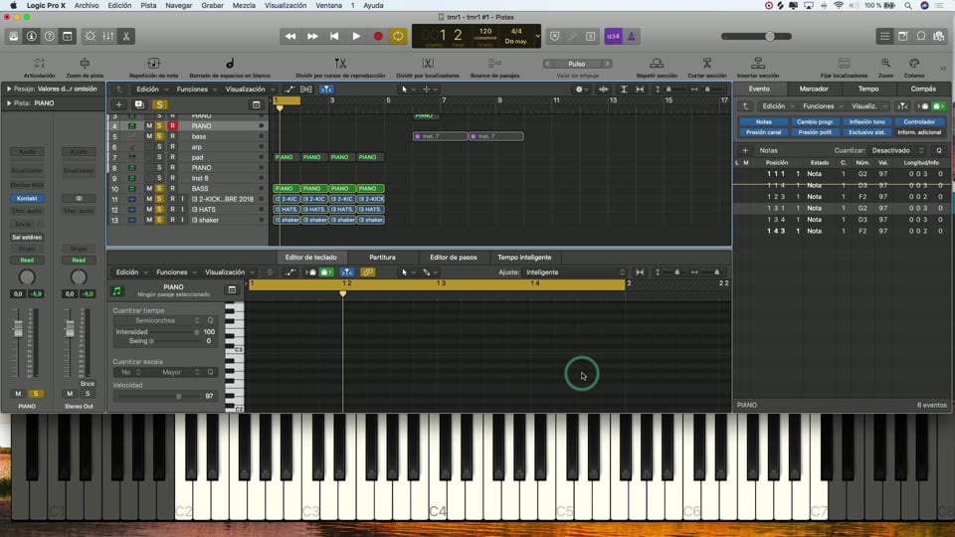
Task: Mute the BASS track
Action: 149,189
